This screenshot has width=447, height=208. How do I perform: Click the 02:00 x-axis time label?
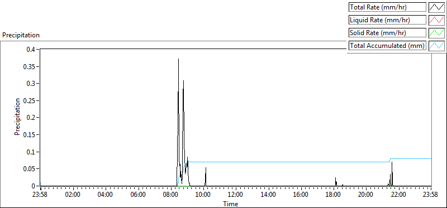73,195
